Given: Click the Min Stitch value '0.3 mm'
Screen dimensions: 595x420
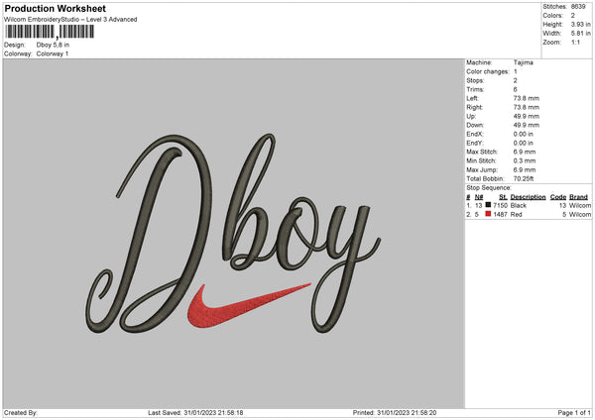Looking at the screenshot, I should (x=525, y=160).
